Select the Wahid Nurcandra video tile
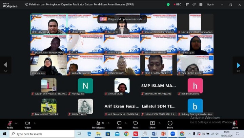The height and width of the screenshot is (138, 244). click(85, 65)
